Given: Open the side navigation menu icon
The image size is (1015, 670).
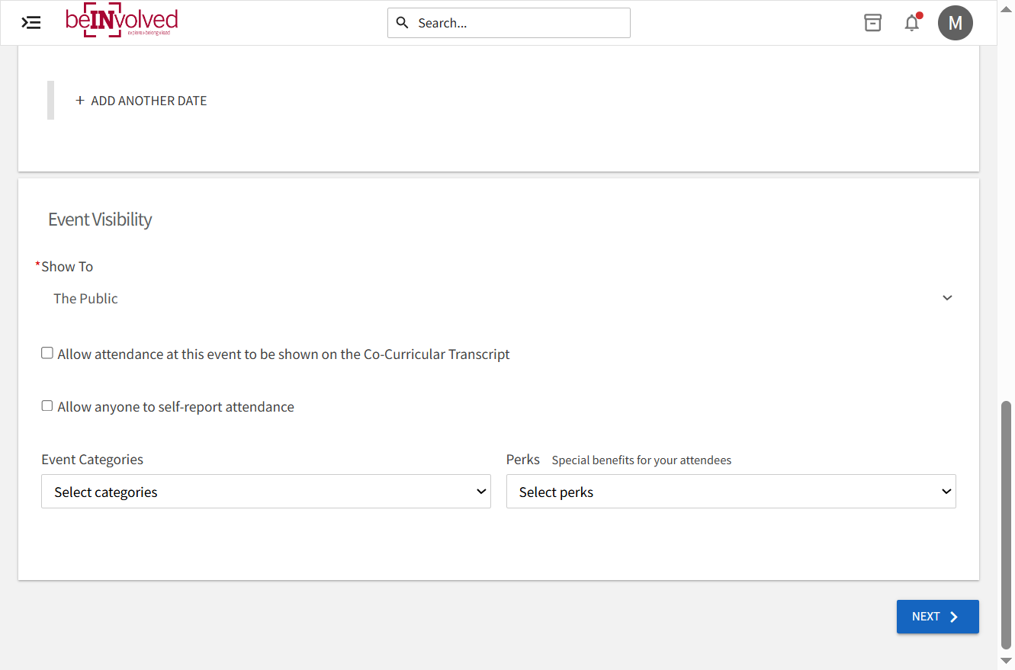Looking at the screenshot, I should (31, 23).
